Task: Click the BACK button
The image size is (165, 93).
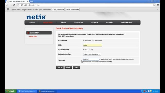Action: [60, 67]
